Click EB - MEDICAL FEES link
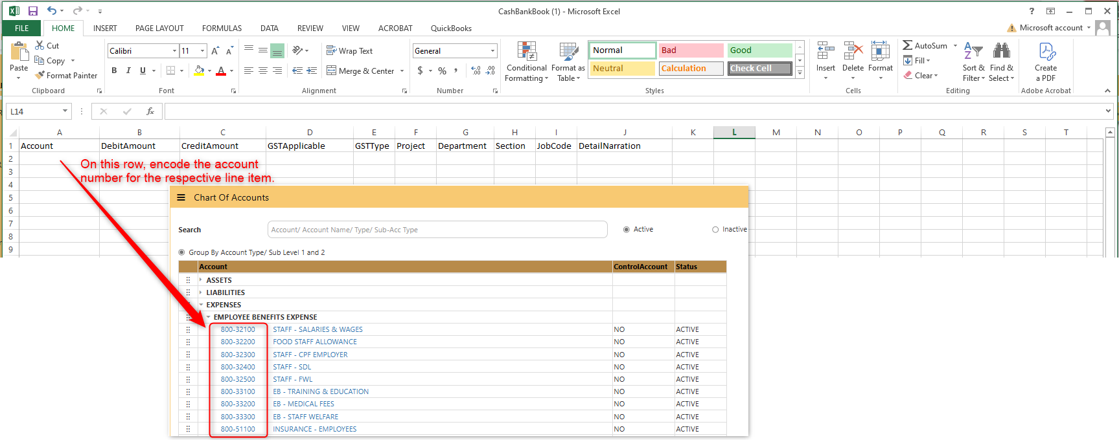This screenshot has width=1119, height=440. (303, 404)
